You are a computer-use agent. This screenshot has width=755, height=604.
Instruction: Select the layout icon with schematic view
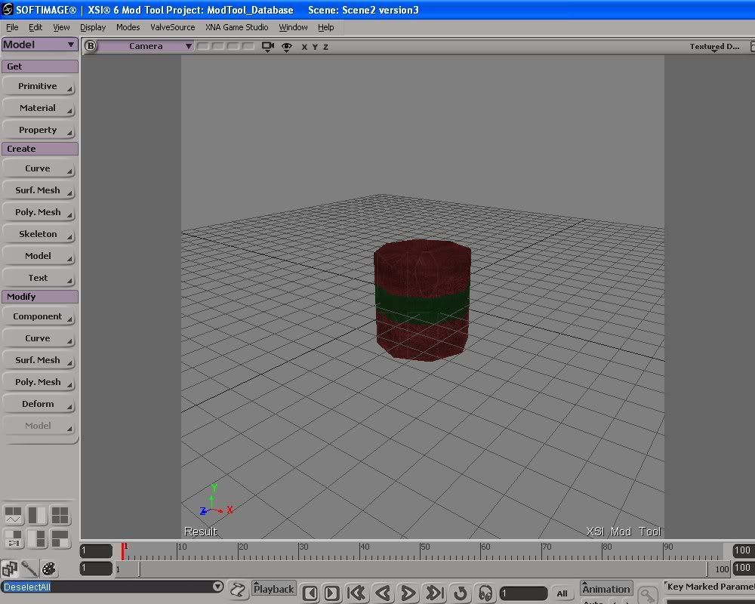tap(13, 538)
